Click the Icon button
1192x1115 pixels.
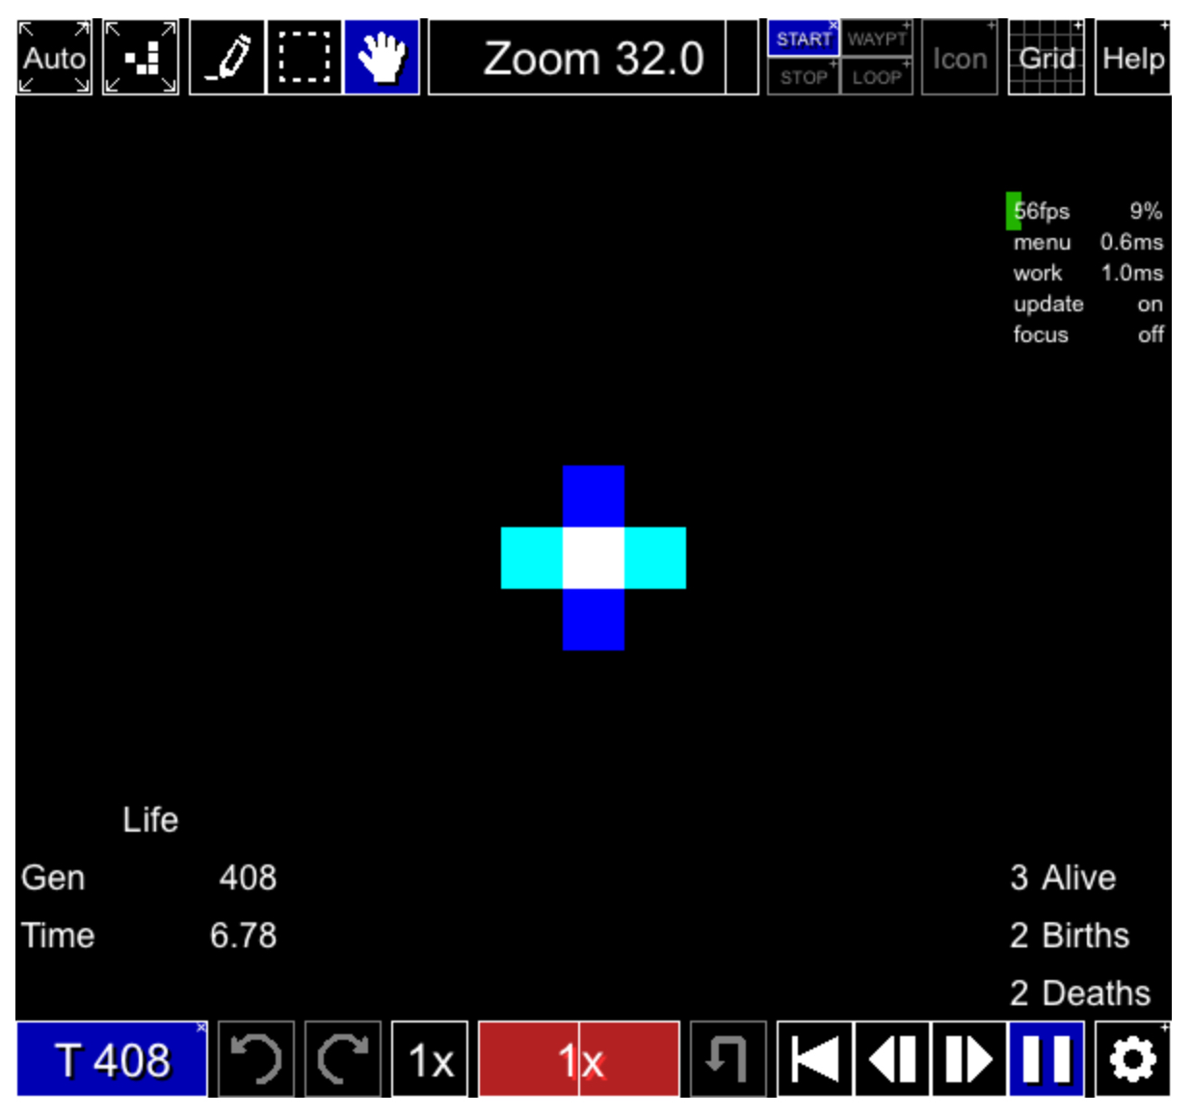coord(960,58)
